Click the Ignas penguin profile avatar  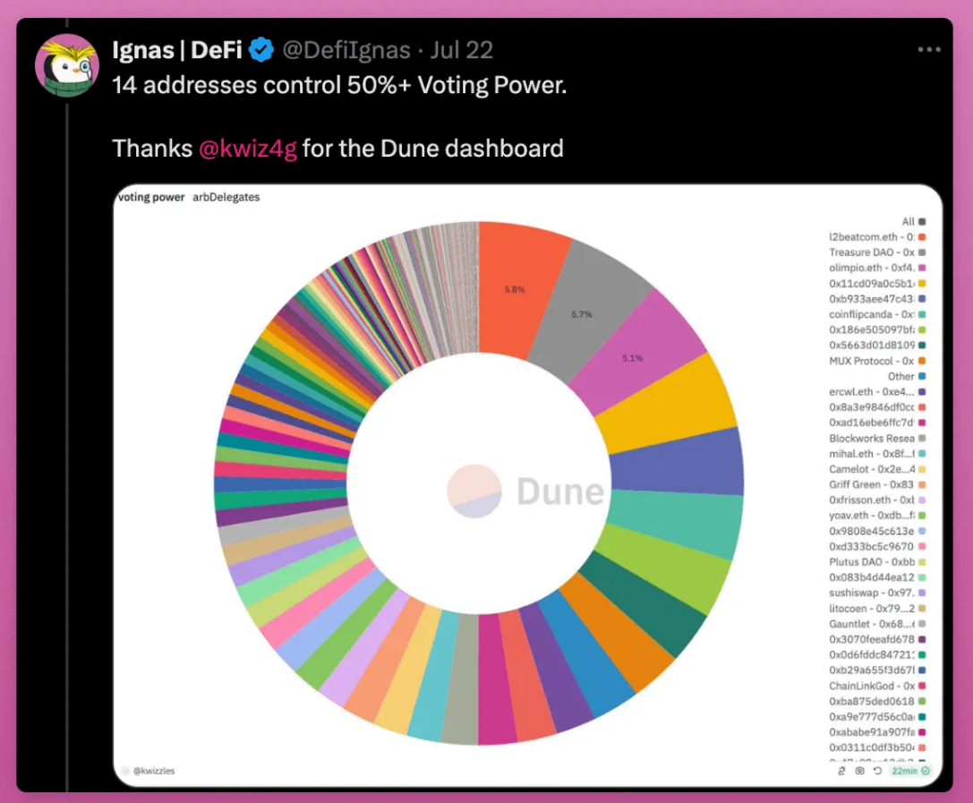tap(67, 65)
